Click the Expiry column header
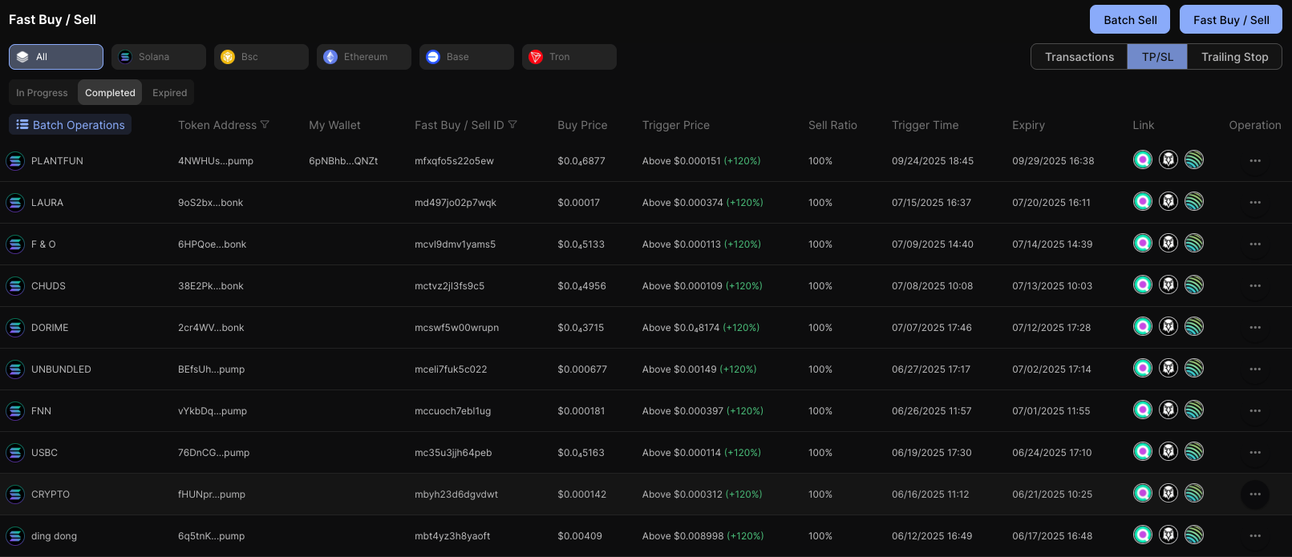The image size is (1292, 557). click(1028, 125)
